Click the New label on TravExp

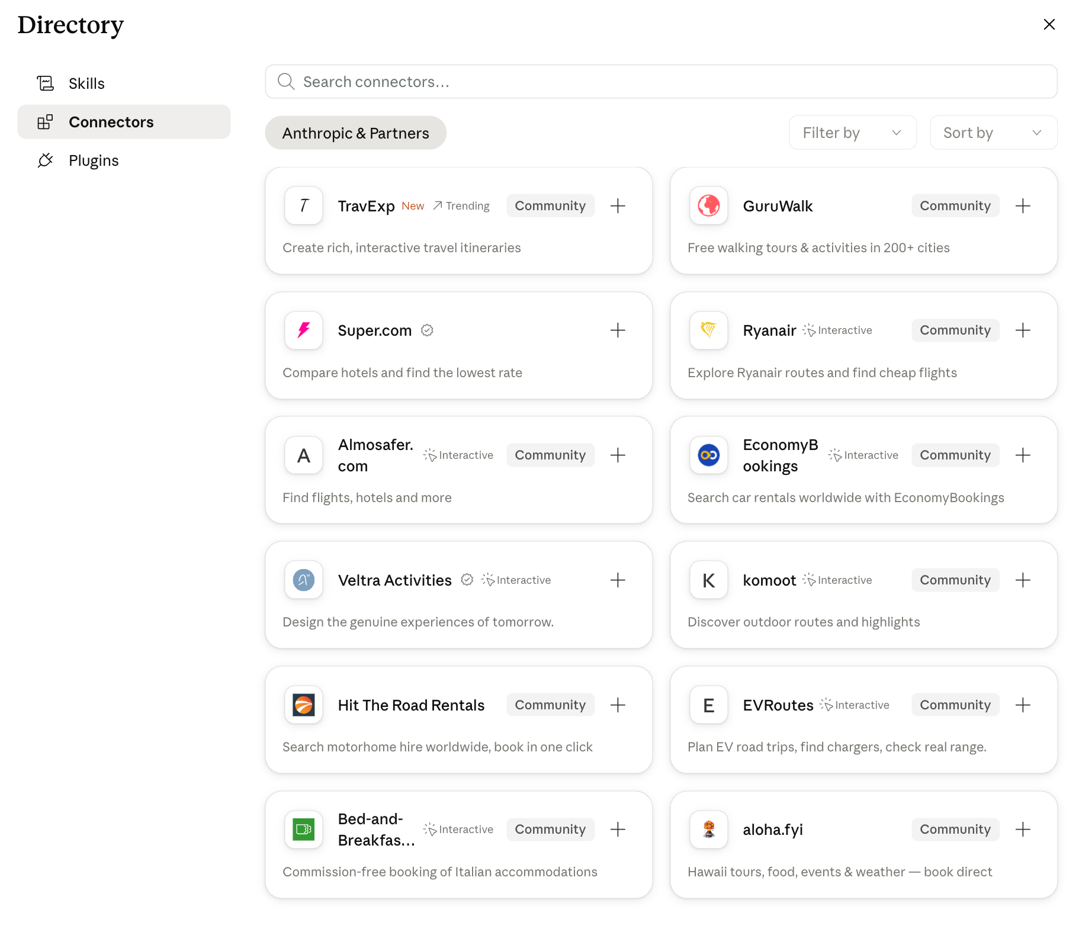click(413, 206)
